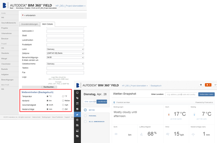Open the Gebietsschema dropdown

[65, 64]
